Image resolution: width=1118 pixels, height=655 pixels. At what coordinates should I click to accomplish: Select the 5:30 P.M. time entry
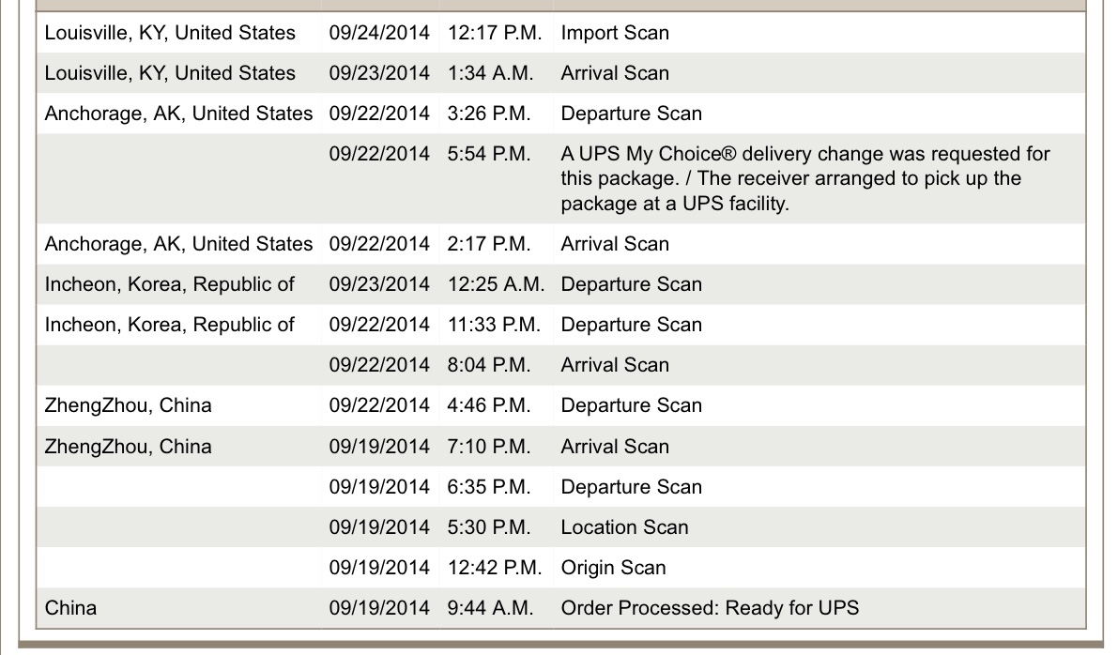coord(489,527)
